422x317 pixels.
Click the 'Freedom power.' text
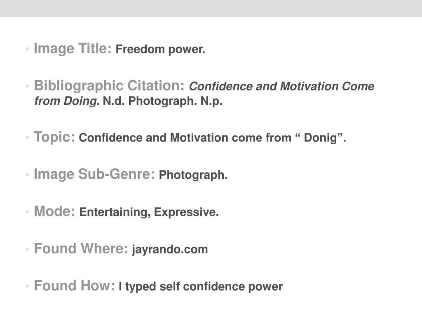(160, 50)
